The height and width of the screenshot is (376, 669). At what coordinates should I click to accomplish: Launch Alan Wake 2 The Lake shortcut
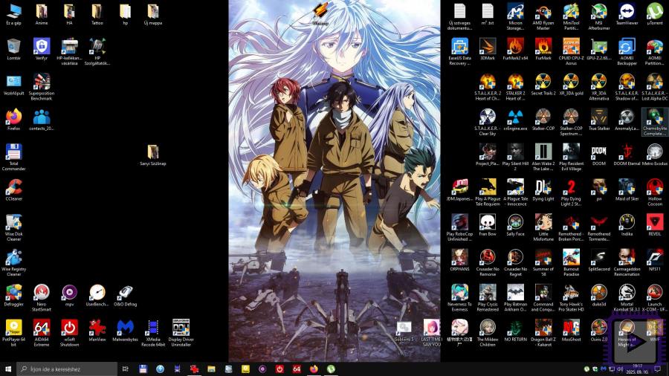tap(543, 158)
